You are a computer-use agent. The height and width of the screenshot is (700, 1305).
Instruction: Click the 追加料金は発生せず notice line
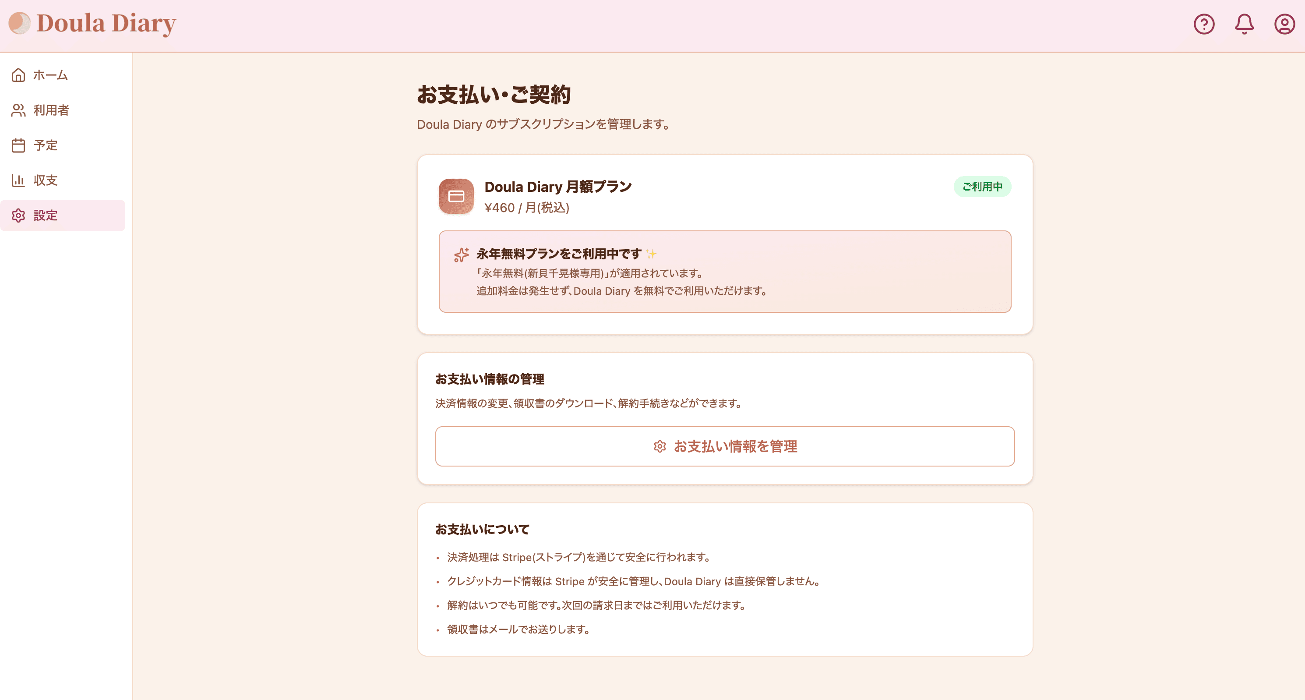[622, 291]
